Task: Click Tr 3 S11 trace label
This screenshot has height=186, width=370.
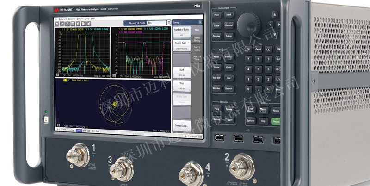Action: 130,29
